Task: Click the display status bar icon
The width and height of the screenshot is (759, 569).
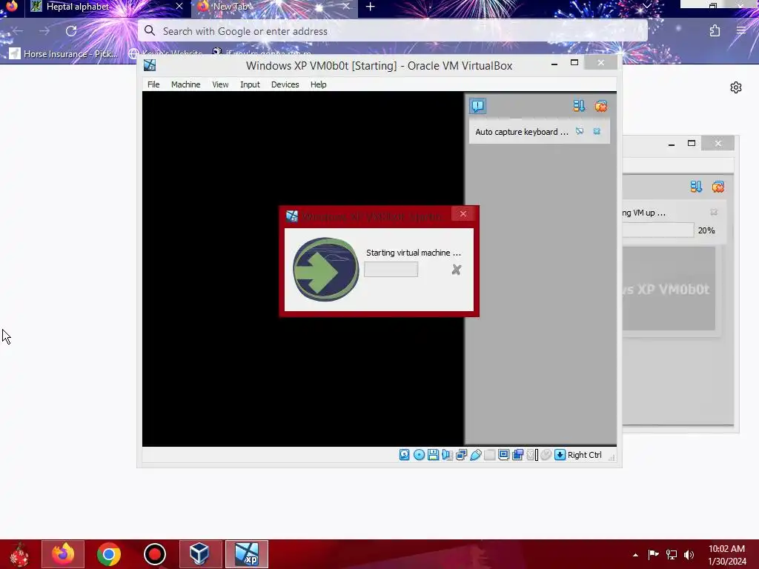Action: tap(503, 455)
